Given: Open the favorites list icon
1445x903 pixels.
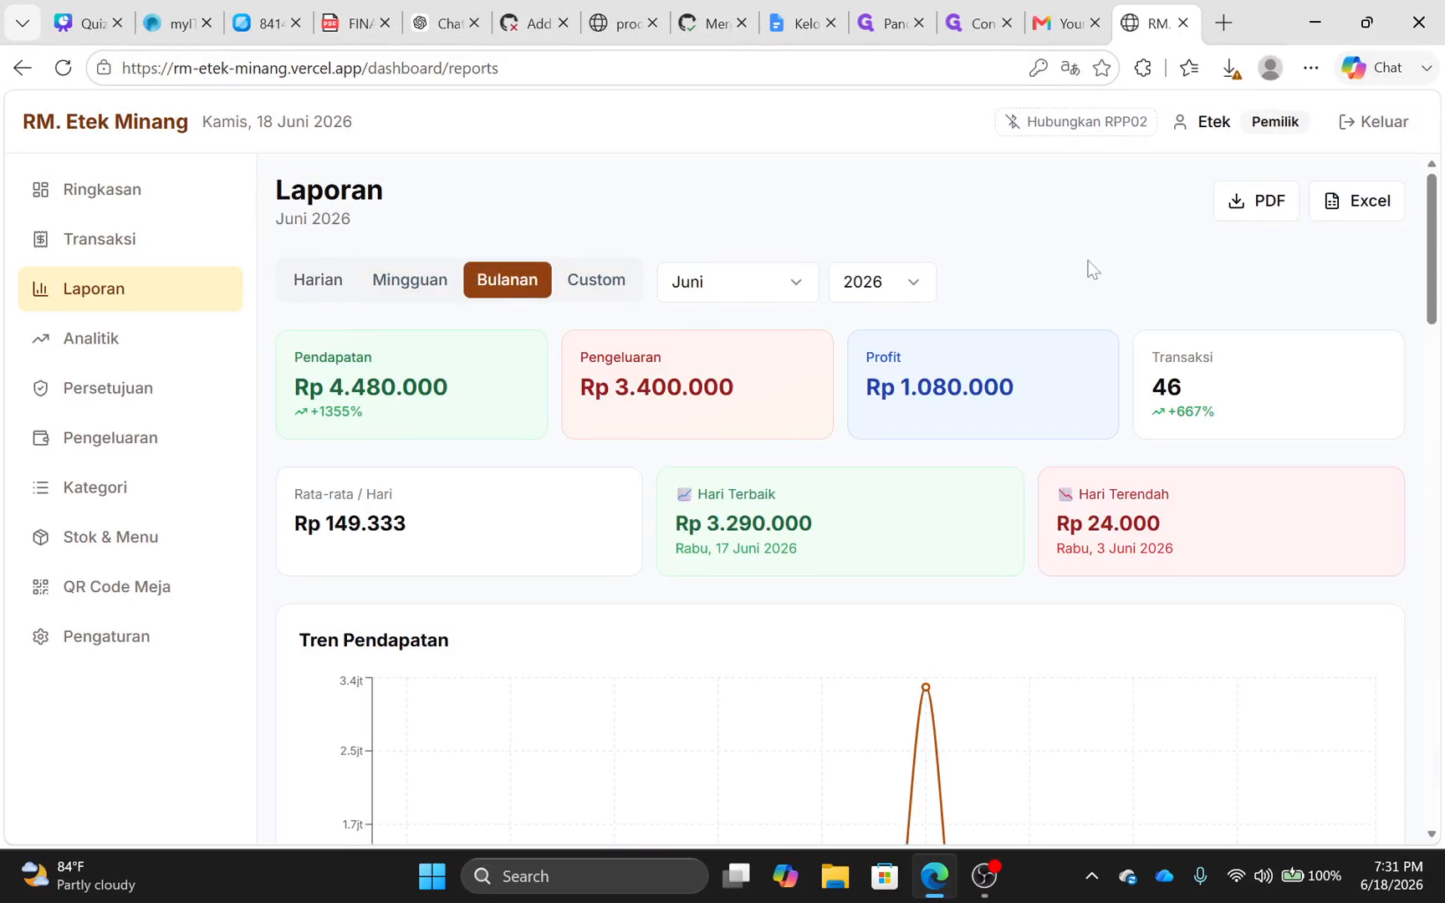Looking at the screenshot, I should click(x=1189, y=69).
